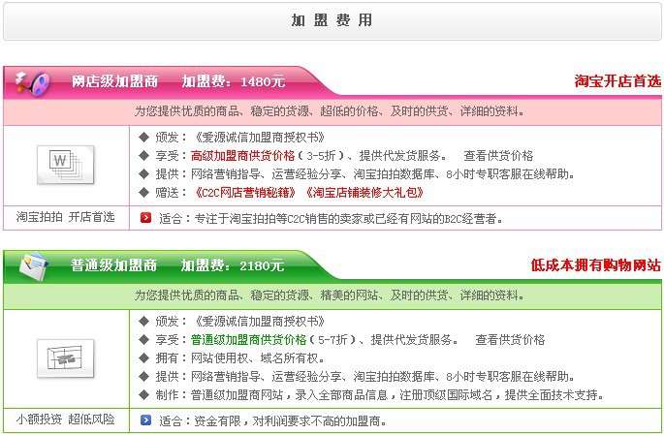Open the website layout thumbnail icon
This screenshot has height=435, width=664.
pyautogui.click(x=64, y=357)
